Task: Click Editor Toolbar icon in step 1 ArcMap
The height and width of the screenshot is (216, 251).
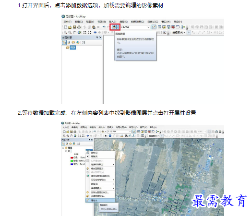Action: [154, 27]
